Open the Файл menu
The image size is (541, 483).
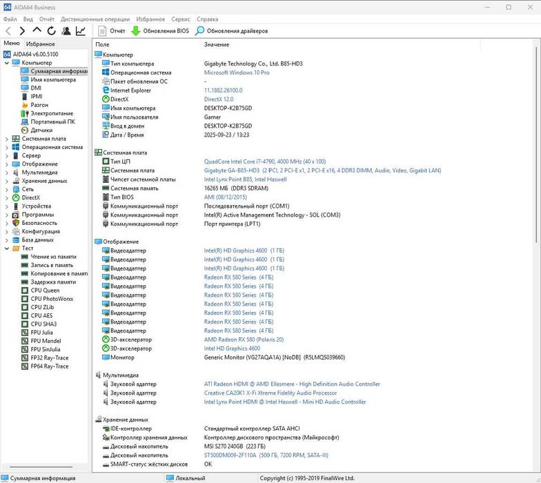[x=10, y=19]
